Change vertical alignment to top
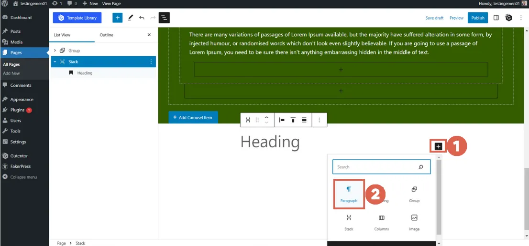The width and height of the screenshot is (529, 246). click(293, 120)
